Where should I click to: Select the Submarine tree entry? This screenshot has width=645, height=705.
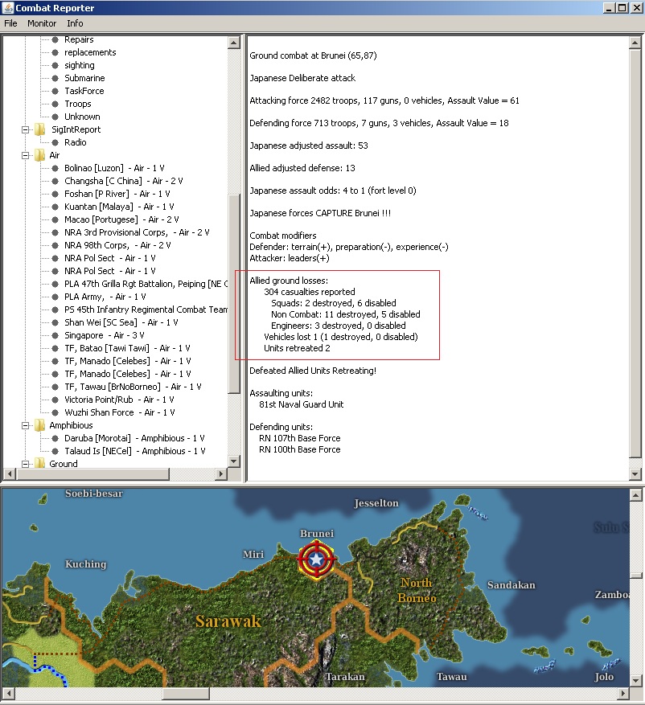coord(84,78)
